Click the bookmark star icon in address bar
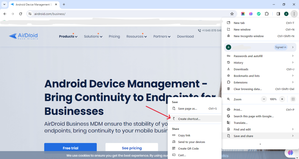The height and width of the screenshot is (159, 299). 232,14
